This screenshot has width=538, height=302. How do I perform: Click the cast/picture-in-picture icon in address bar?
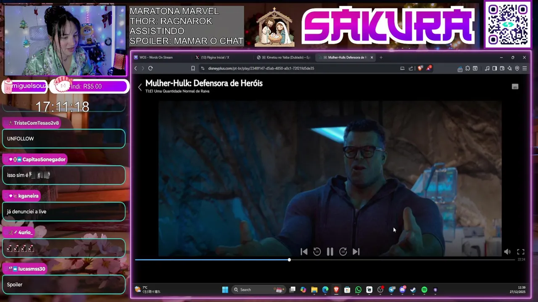[x=402, y=68]
